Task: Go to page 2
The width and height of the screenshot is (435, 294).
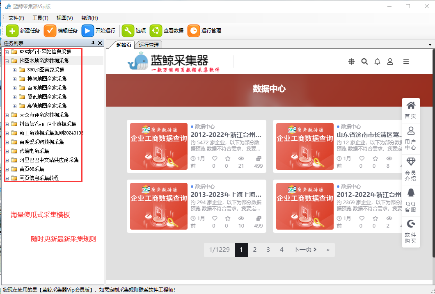Action: tap(255, 250)
